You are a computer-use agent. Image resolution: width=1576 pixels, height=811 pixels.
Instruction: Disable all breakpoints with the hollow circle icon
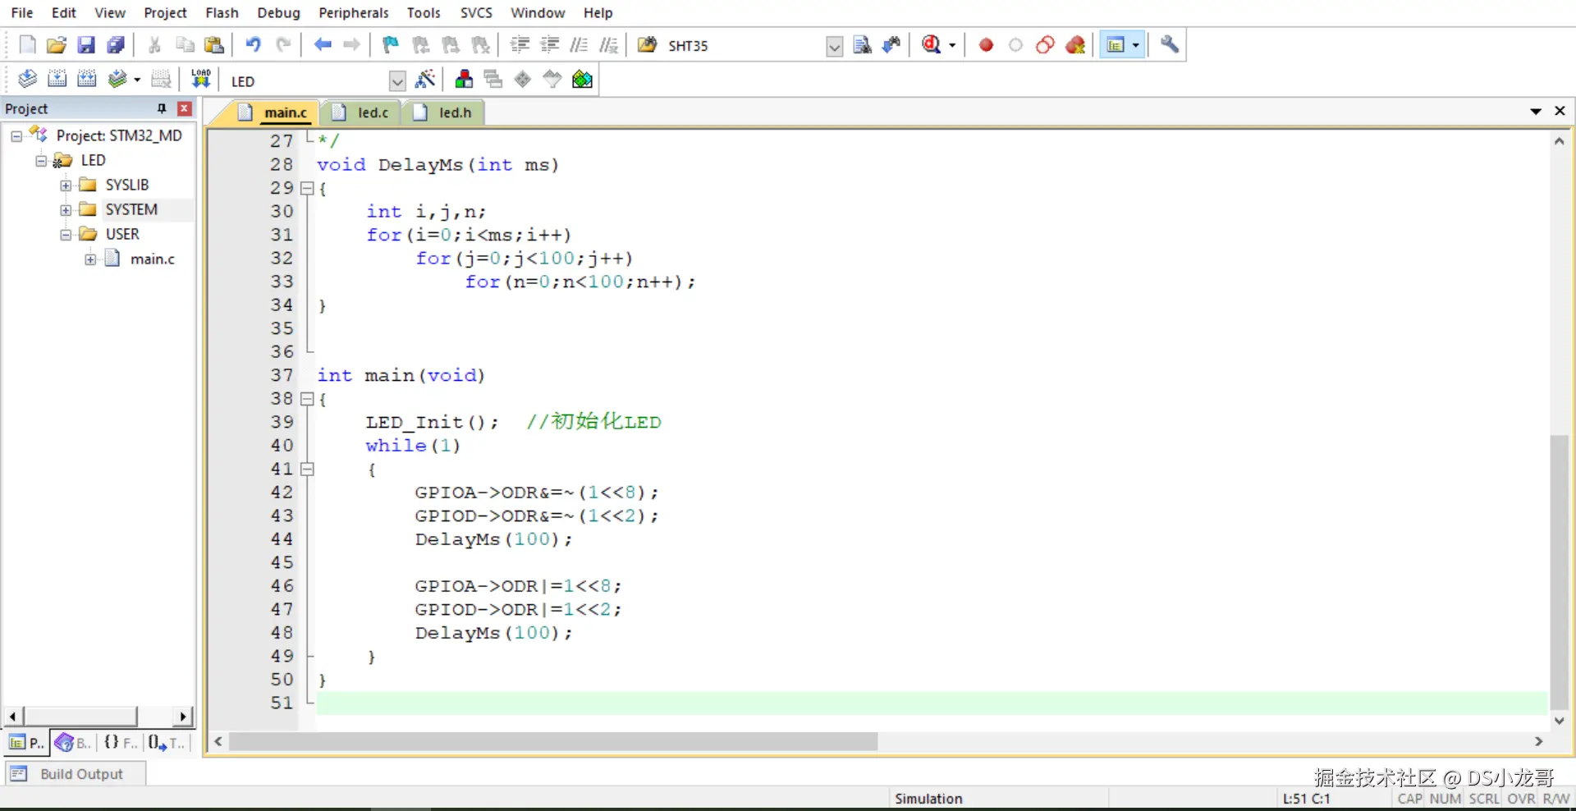[1015, 45]
